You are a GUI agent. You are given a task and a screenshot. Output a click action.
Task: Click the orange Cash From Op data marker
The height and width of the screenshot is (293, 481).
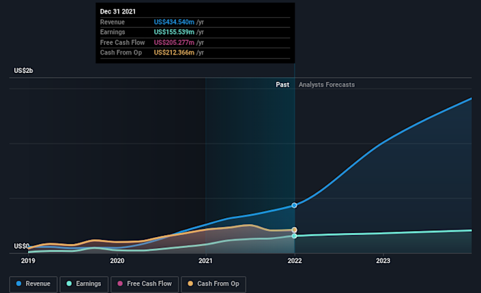(x=295, y=230)
